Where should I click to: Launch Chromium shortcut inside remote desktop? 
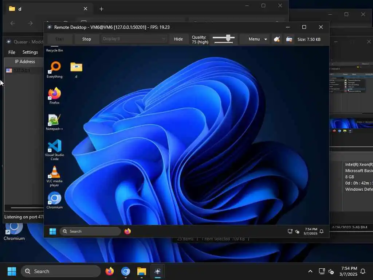(x=55, y=201)
